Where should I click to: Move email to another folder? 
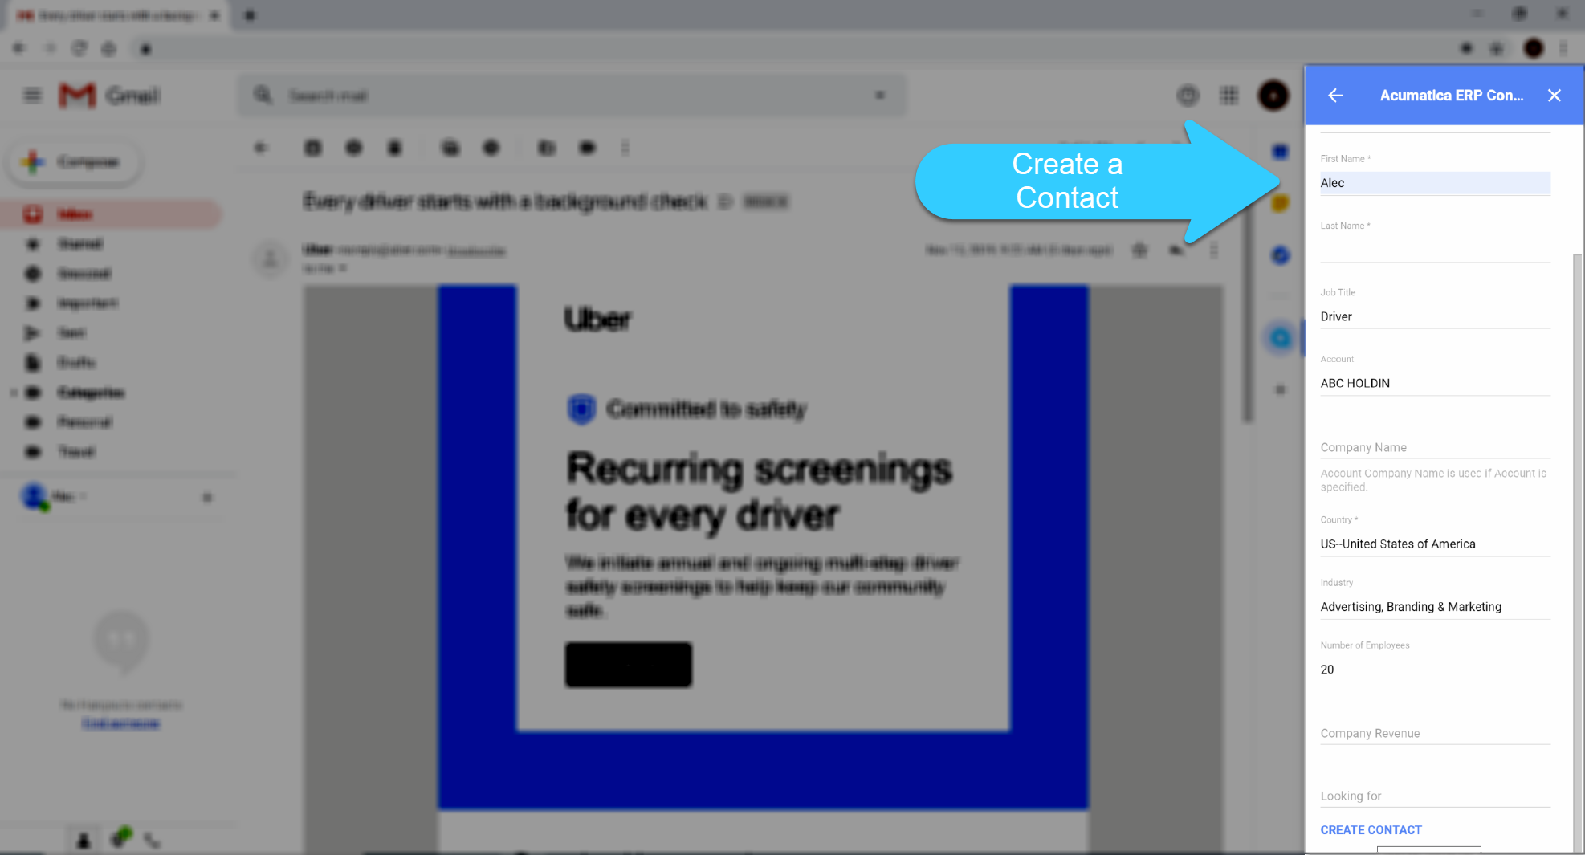(x=547, y=148)
